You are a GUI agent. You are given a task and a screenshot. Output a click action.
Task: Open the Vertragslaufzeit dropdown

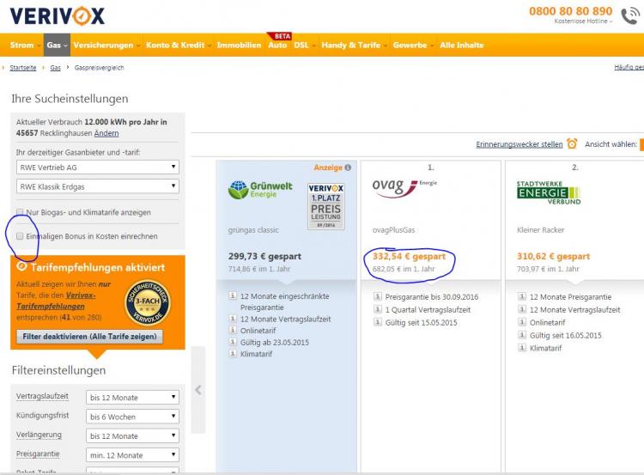click(132, 397)
